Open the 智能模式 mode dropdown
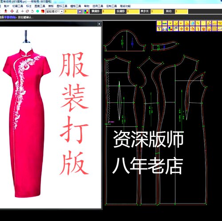 coord(55,12)
